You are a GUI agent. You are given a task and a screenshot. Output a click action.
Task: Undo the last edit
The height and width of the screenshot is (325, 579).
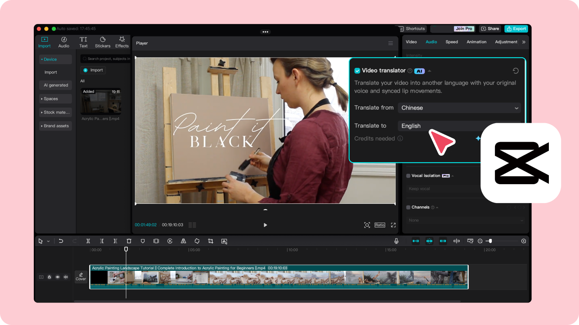click(61, 241)
